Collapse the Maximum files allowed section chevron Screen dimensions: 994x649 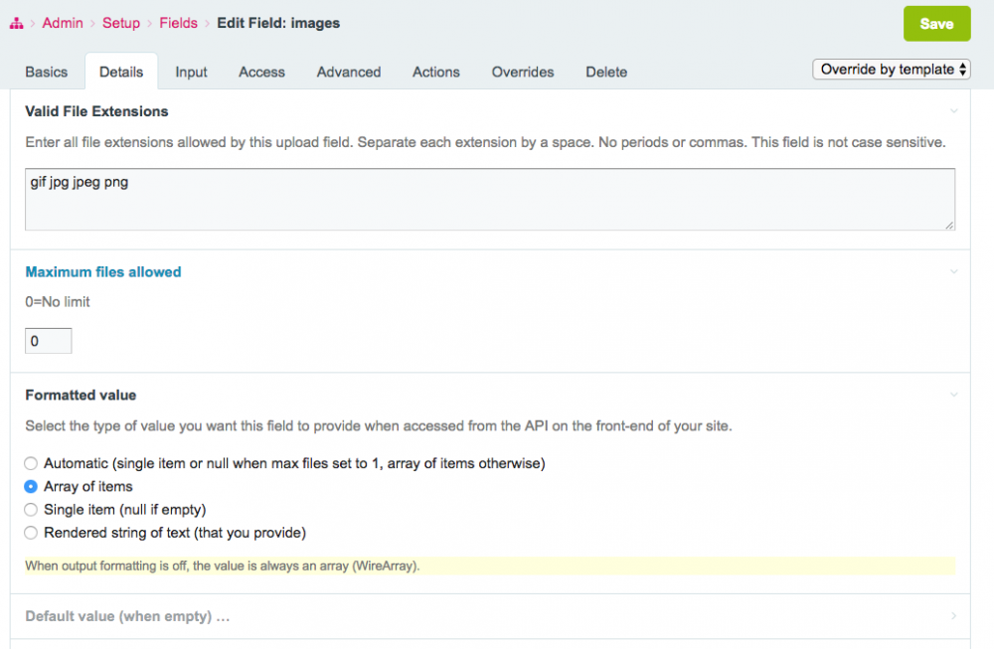click(953, 271)
